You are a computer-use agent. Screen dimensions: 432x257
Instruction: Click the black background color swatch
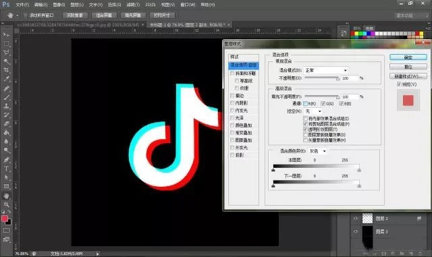click(x=9, y=222)
